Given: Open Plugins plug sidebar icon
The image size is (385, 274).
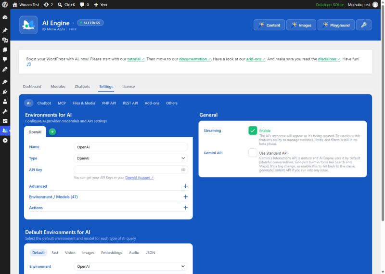Looking at the screenshot, I should [5, 92].
